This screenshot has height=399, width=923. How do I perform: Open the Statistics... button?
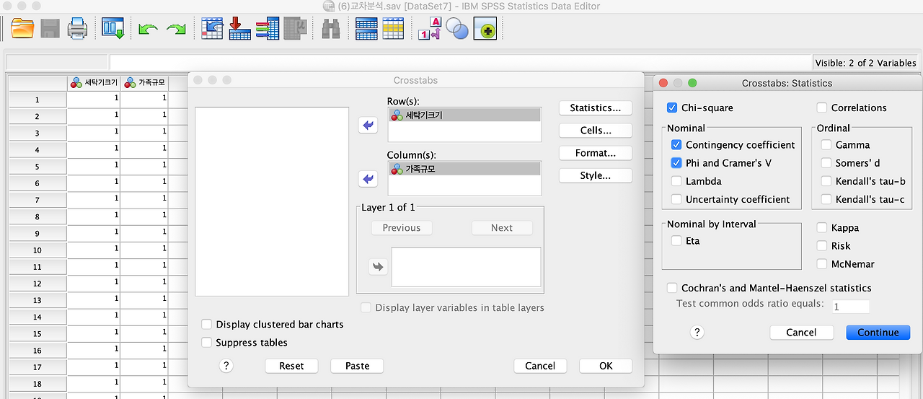[596, 108]
